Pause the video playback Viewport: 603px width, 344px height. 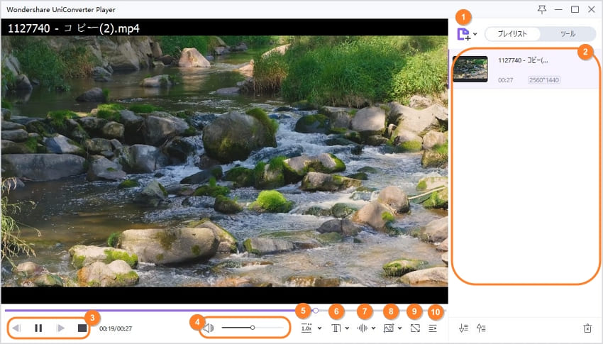pyautogui.click(x=38, y=328)
